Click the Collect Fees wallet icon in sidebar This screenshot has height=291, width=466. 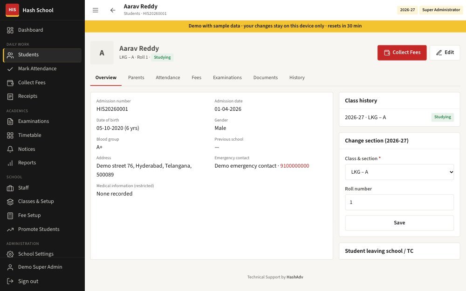click(10, 83)
